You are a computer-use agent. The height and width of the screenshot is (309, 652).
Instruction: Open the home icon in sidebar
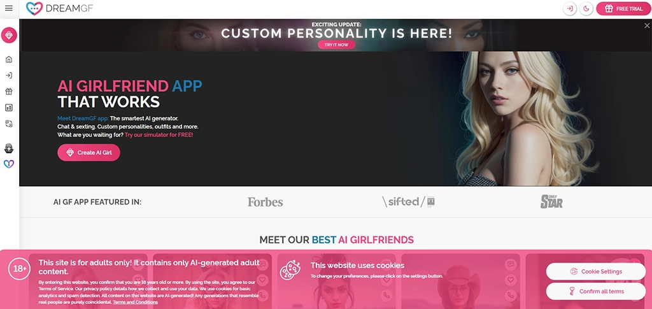[x=9, y=59]
